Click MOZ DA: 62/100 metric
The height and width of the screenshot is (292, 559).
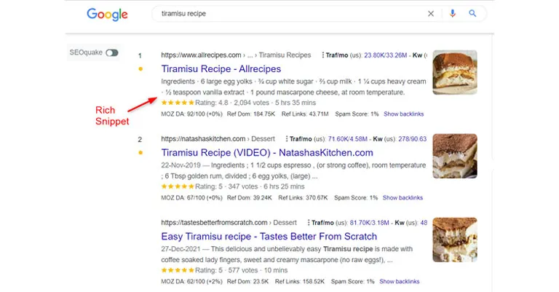192,282
